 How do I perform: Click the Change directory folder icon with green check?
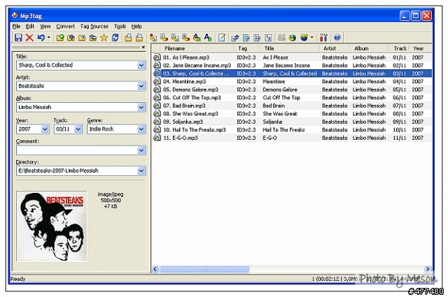coord(60,38)
